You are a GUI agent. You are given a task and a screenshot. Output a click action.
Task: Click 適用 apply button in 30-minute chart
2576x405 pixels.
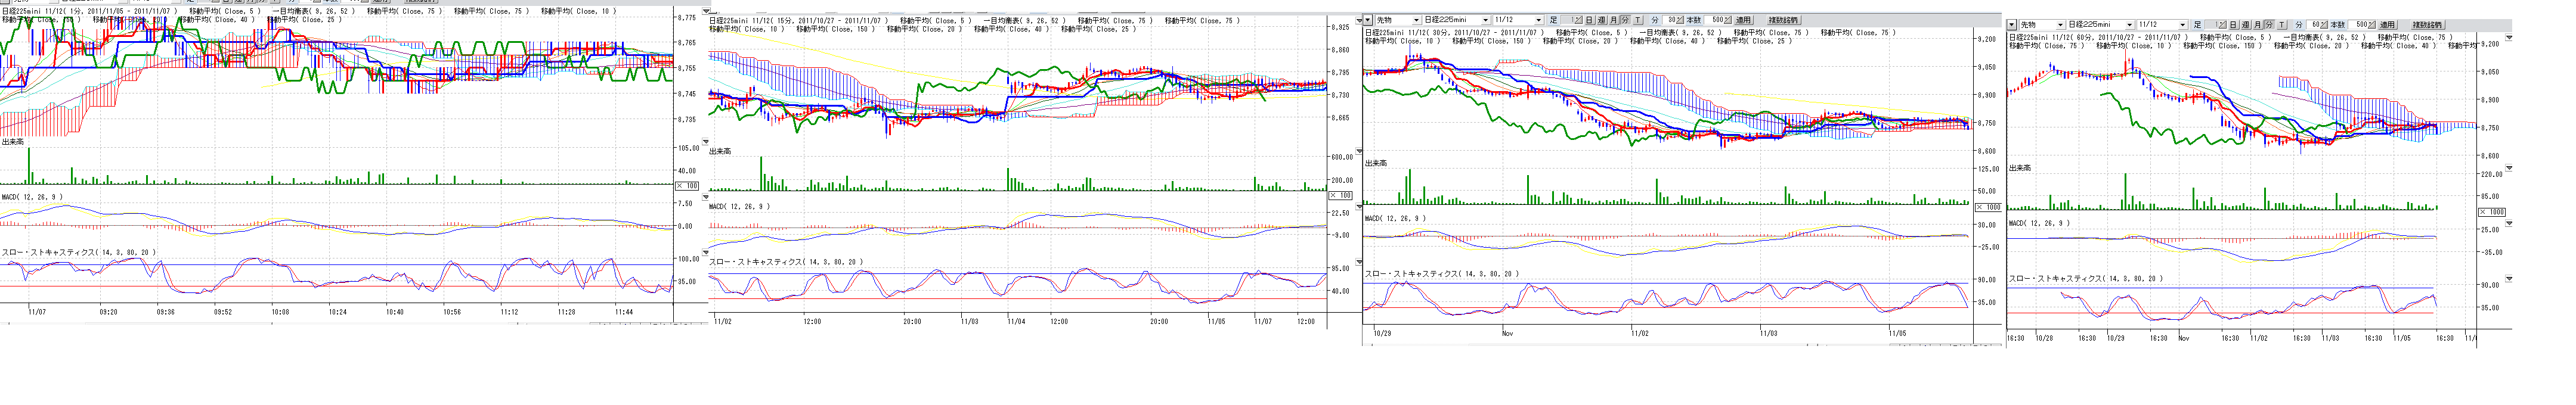tap(1744, 20)
